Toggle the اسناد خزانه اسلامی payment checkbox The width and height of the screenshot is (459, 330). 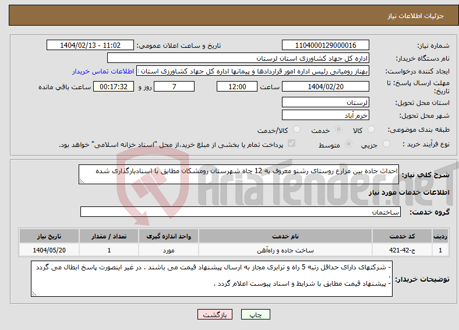tap(292, 143)
